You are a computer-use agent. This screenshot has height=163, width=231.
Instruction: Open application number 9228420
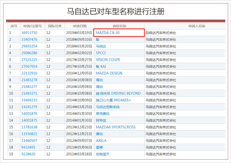tap(28, 154)
